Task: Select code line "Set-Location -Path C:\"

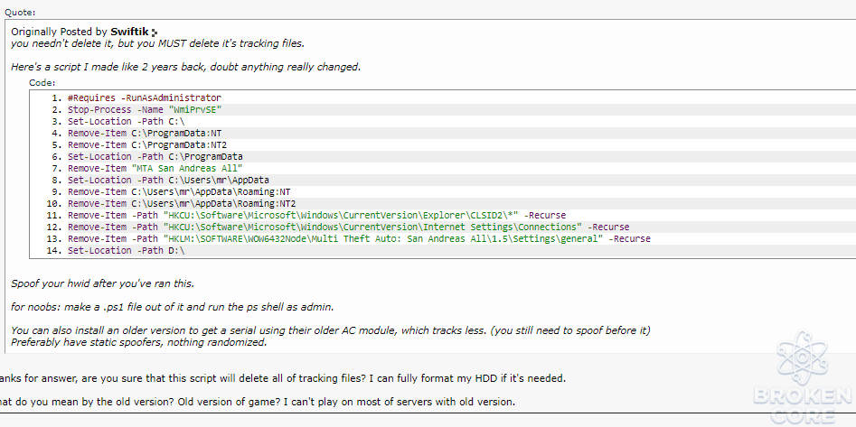Action: tap(127, 121)
